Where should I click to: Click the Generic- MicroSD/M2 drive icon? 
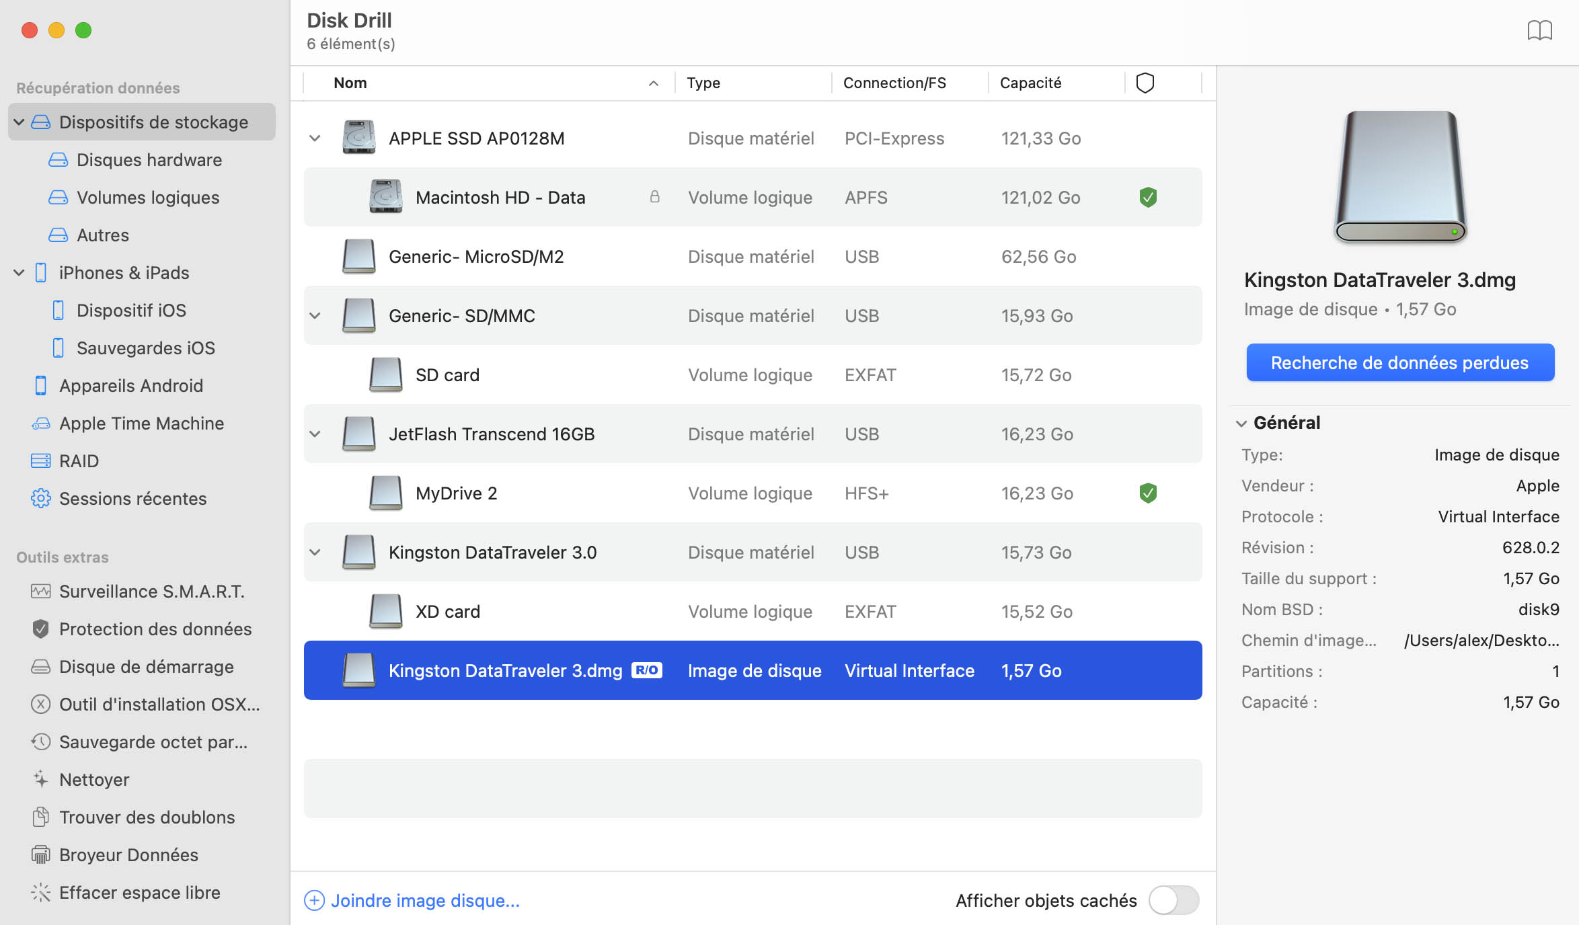359,256
